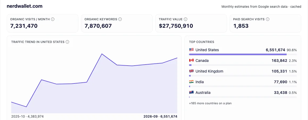Viewport: 308px width, 120px height.
Task: Select the United States country name
Action: 207,50
